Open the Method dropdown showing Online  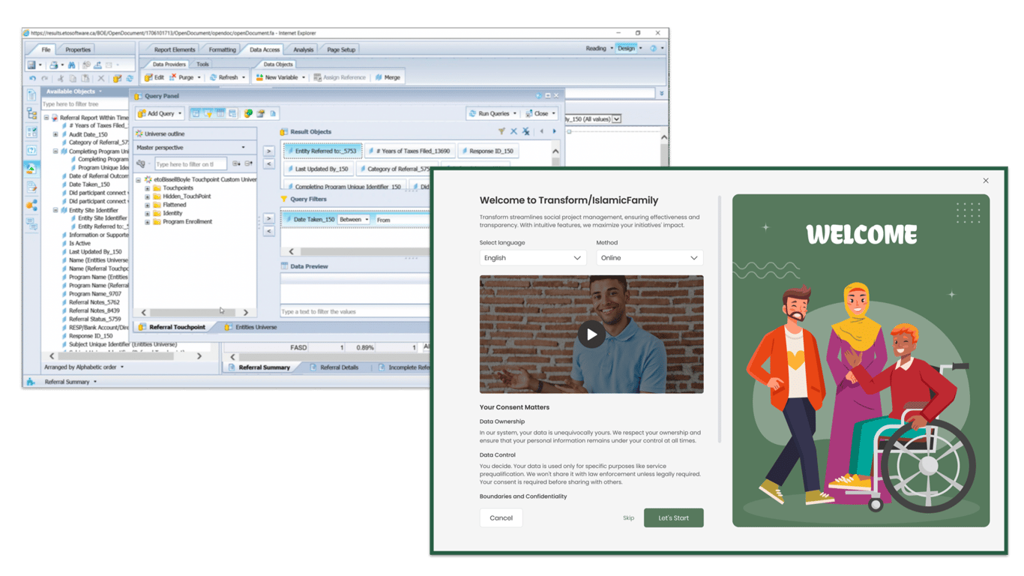coord(649,258)
